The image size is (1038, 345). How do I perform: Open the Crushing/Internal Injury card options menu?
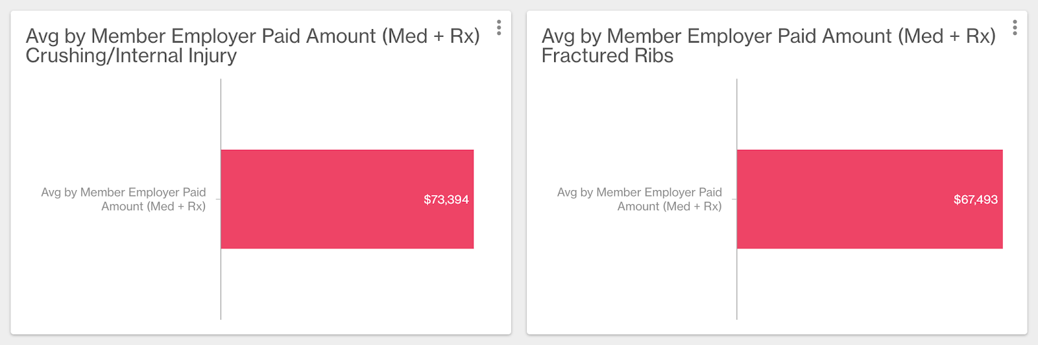tap(498, 27)
